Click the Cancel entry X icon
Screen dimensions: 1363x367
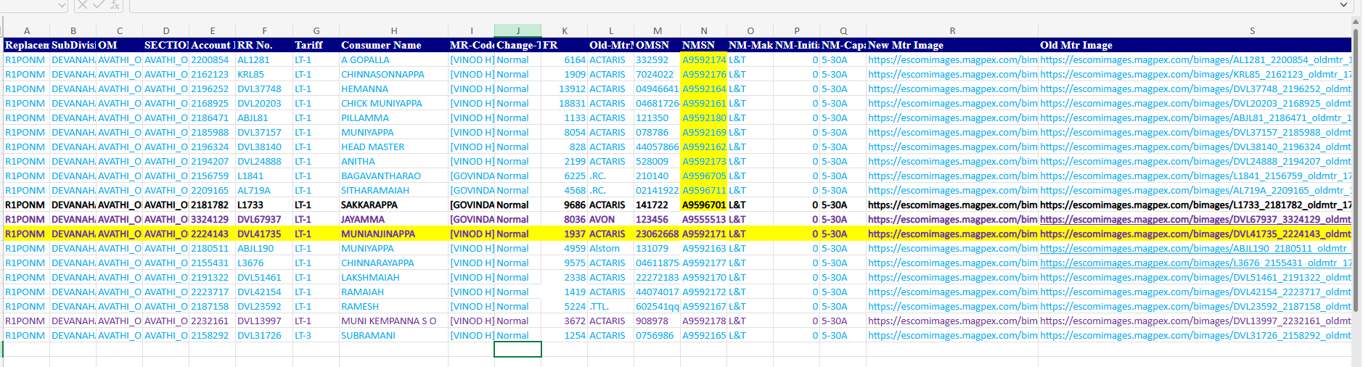point(82,5)
